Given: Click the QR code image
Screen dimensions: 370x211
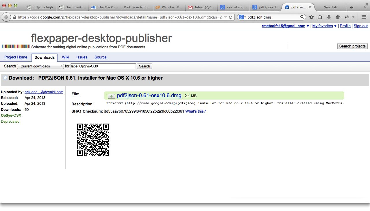Looking at the screenshot, I should point(93,140).
